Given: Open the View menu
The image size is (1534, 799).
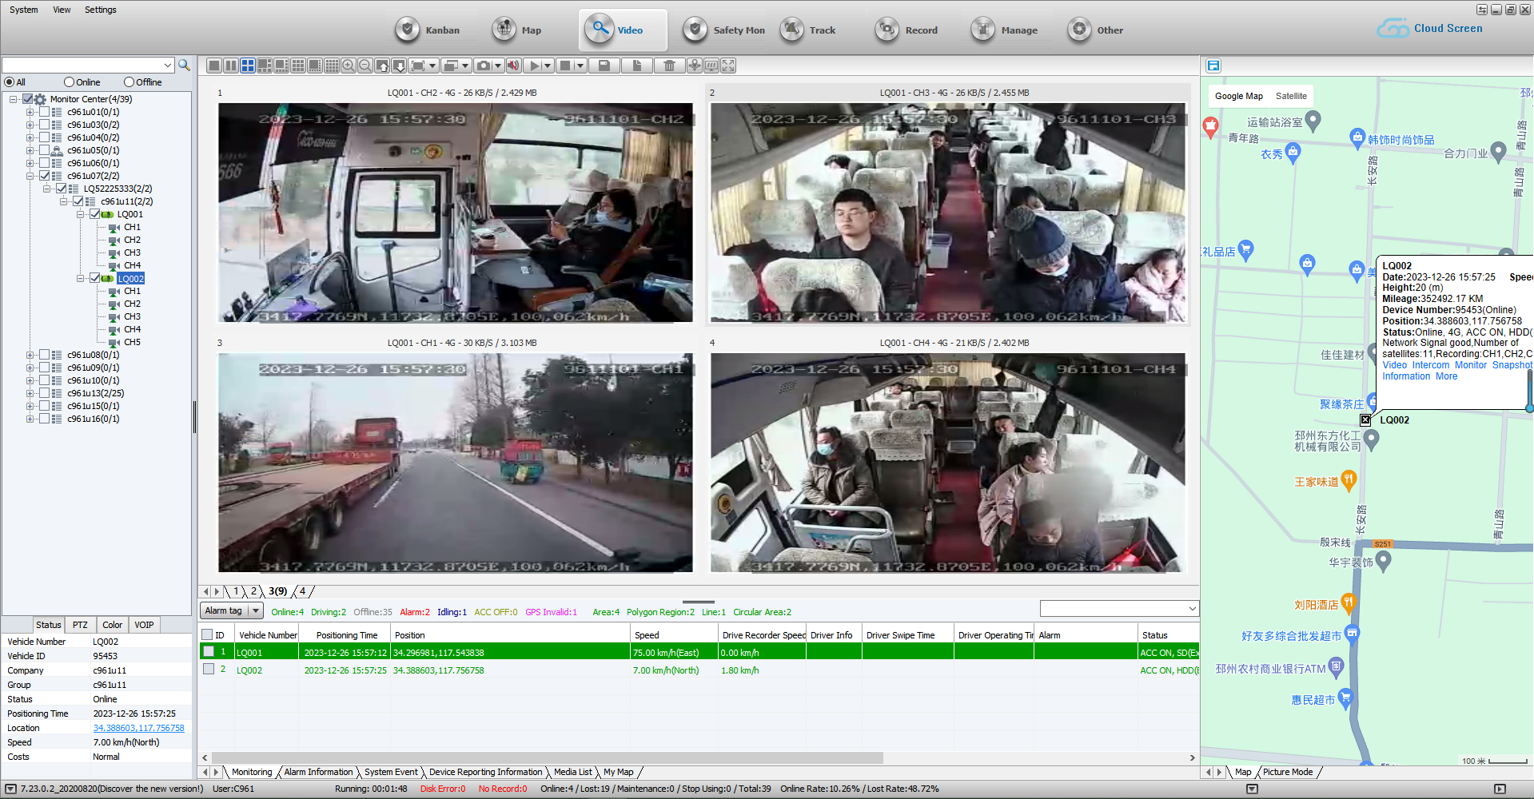Looking at the screenshot, I should pyautogui.click(x=62, y=10).
